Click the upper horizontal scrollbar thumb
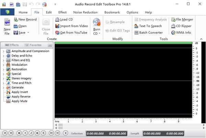Viewport: 206px width, 138px height. point(60,125)
